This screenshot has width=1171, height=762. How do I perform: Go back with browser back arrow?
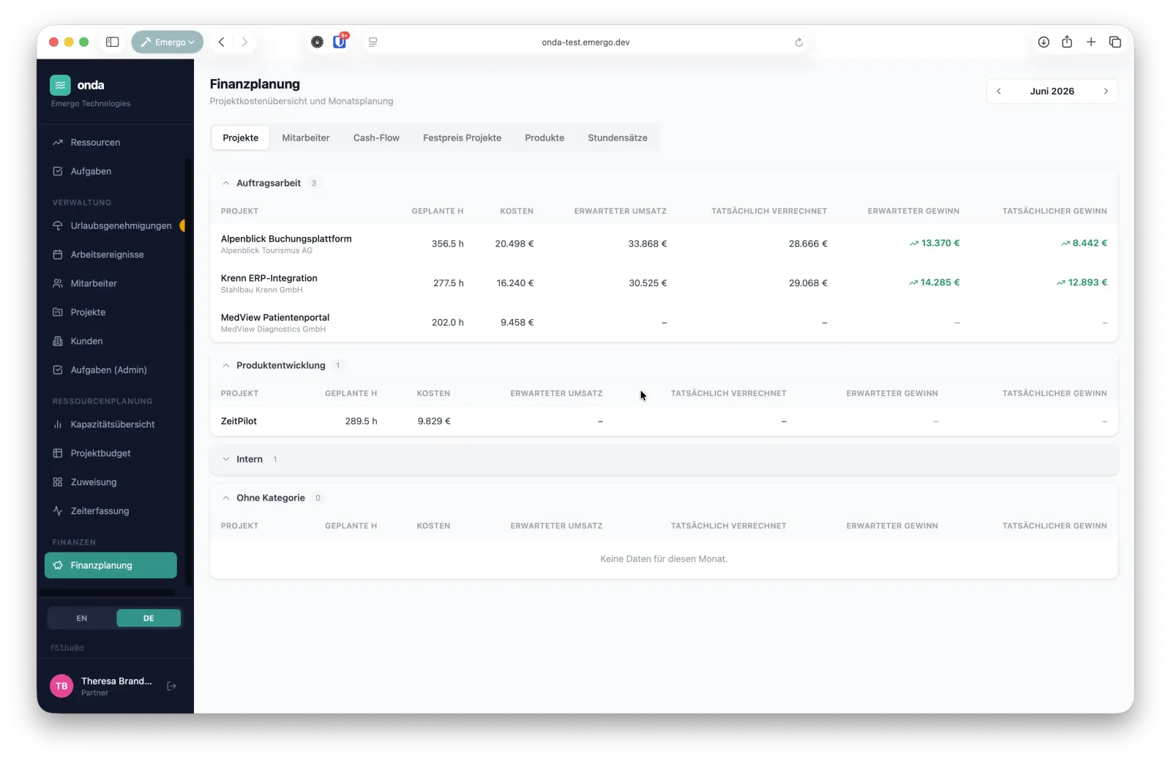pos(222,42)
